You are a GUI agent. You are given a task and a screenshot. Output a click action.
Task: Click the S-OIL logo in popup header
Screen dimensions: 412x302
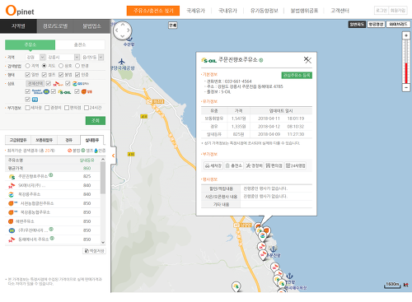[x=209, y=60]
